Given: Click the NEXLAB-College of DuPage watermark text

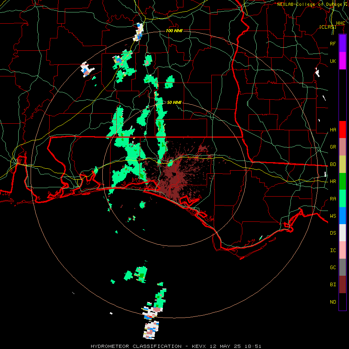Looking at the screenshot, I should (310, 4).
